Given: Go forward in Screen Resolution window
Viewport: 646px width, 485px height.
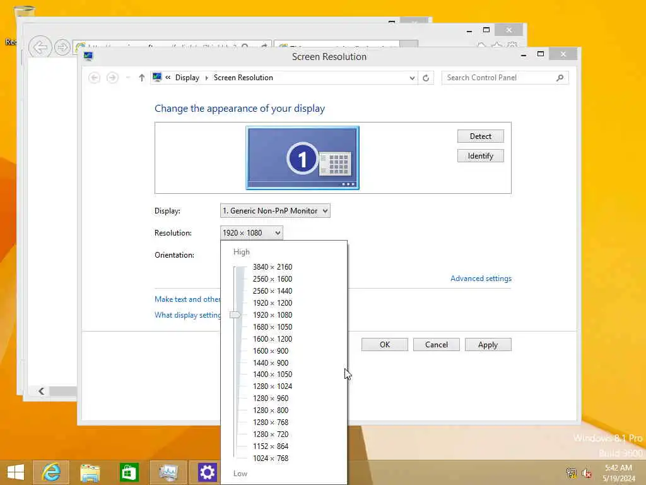Looking at the screenshot, I should [x=112, y=78].
